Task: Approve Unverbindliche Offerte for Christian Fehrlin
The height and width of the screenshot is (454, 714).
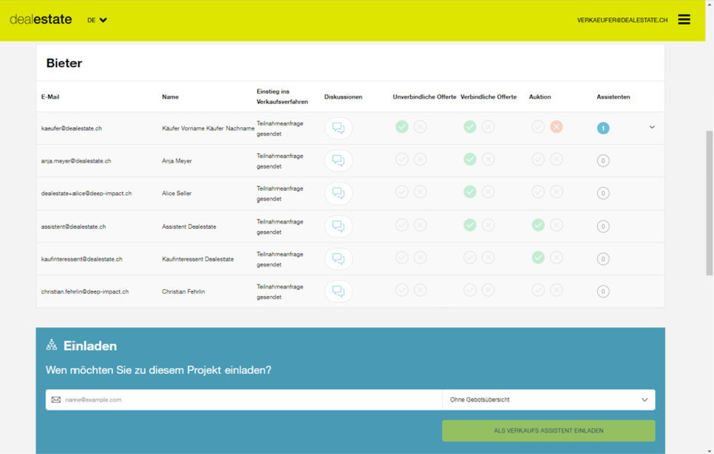Action: pyautogui.click(x=402, y=290)
